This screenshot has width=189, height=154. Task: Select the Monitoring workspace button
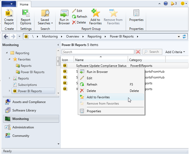pyautogui.click(x=31, y=119)
